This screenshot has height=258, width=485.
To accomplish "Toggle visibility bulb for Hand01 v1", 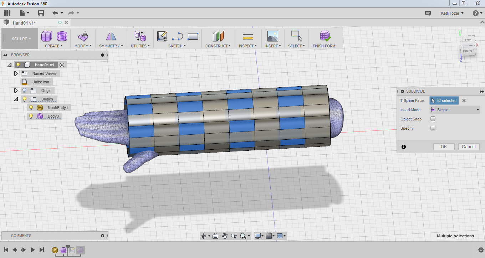I will [18, 65].
